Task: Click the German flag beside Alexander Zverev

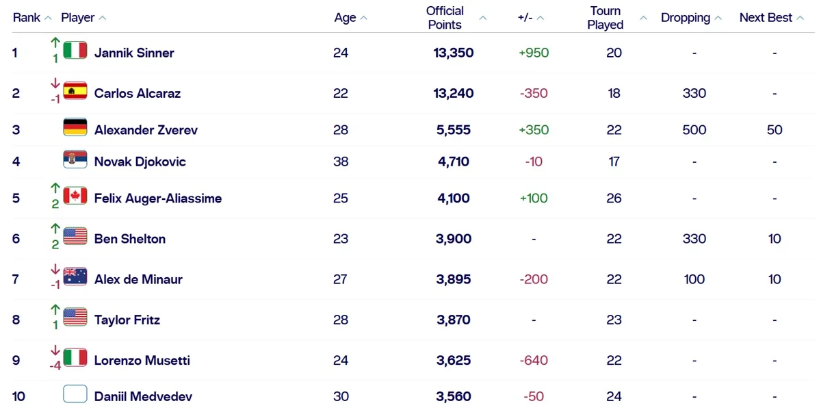Action: pyautogui.click(x=75, y=127)
